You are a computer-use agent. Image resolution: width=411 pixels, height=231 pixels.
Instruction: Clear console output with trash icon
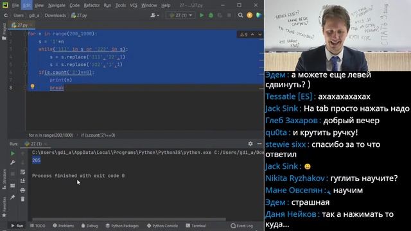[x=23, y=199]
